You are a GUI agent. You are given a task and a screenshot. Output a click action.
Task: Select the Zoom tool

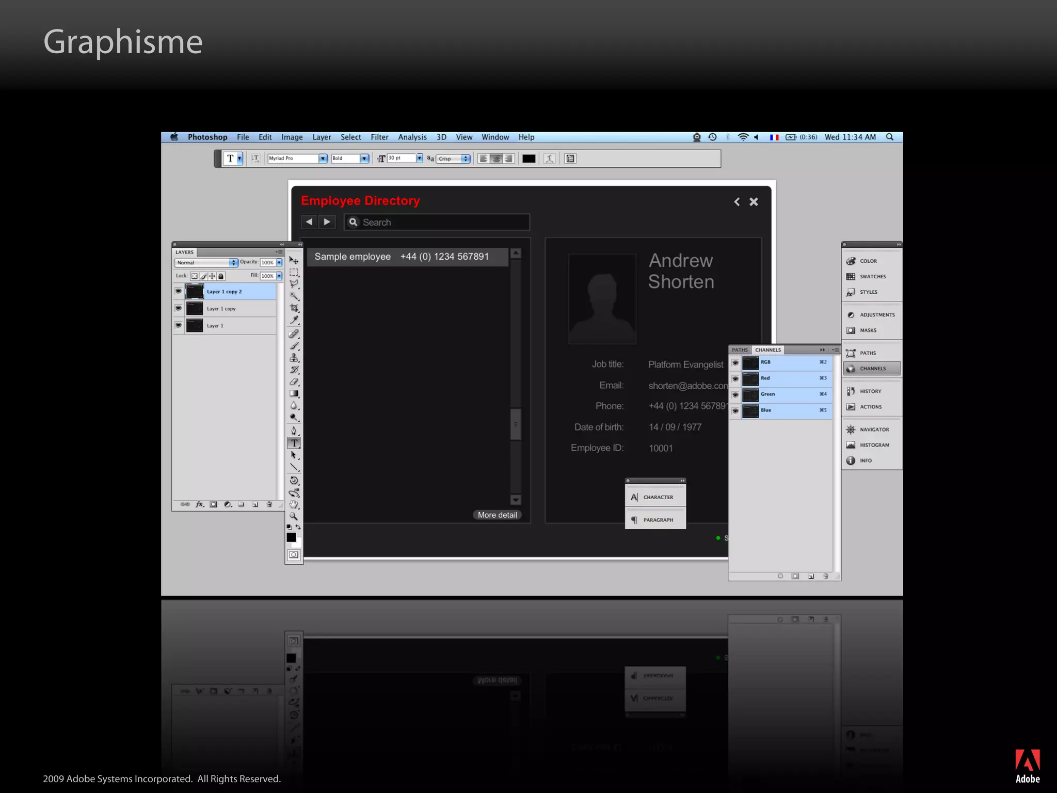coord(294,516)
